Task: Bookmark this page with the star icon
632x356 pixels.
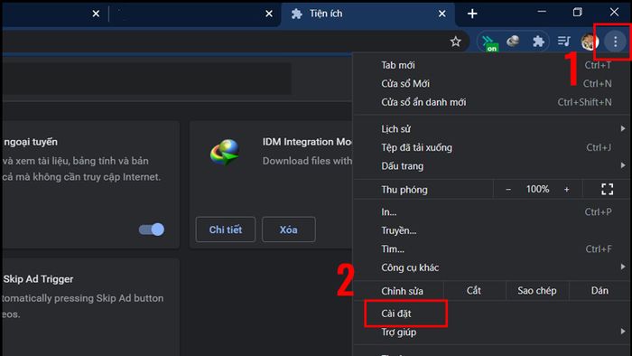Action: pos(455,42)
